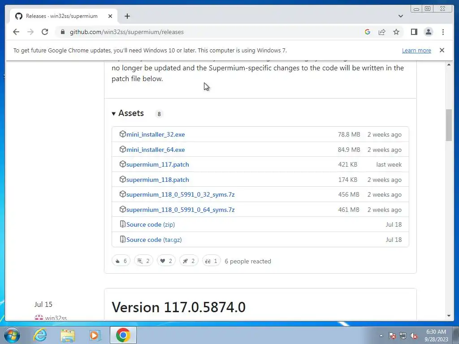Viewport: 459px width, 344px height.
Task: Download Source code (tar.gz)
Action: tap(154, 240)
